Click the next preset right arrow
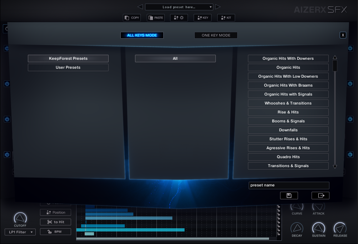 coord(218,7)
